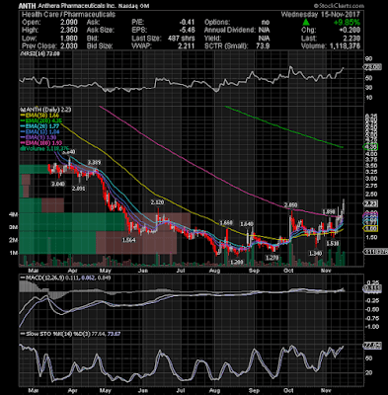Click the 1.340 price low annotation
This screenshot has height=395, width=388.
click(315, 254)
